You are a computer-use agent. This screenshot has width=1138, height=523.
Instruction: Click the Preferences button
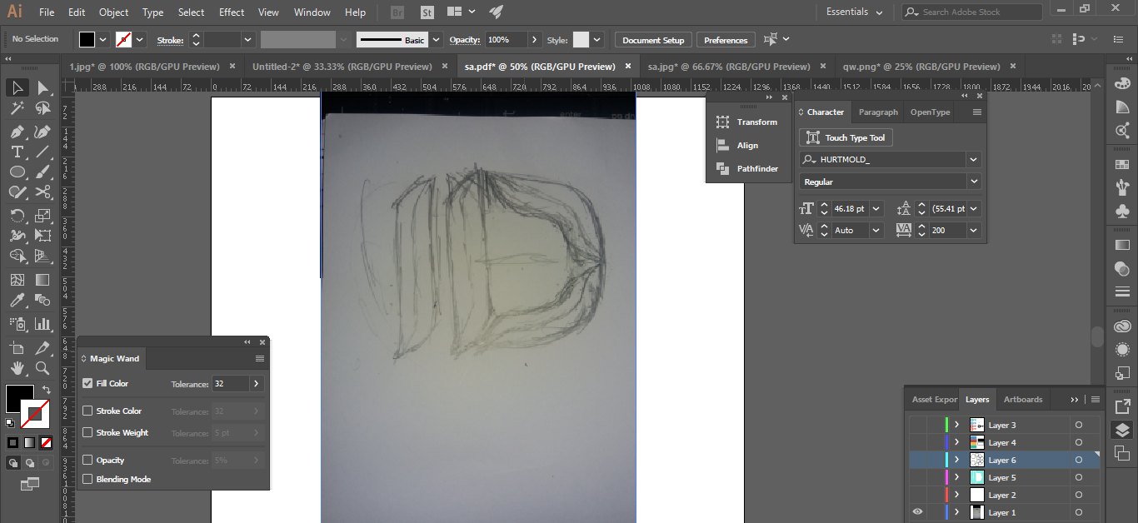tap(726, 40)
